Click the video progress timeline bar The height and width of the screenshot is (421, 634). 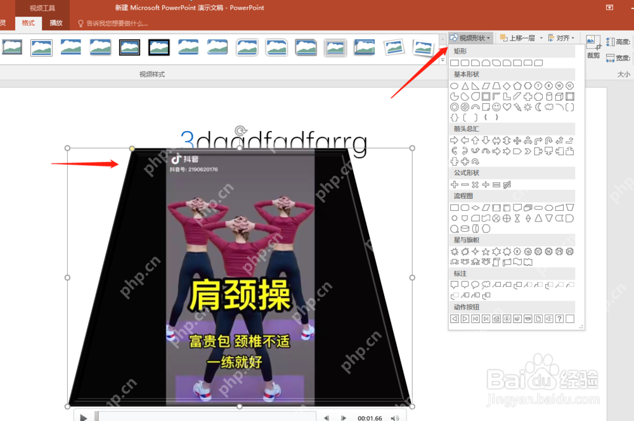coord(205,417)
